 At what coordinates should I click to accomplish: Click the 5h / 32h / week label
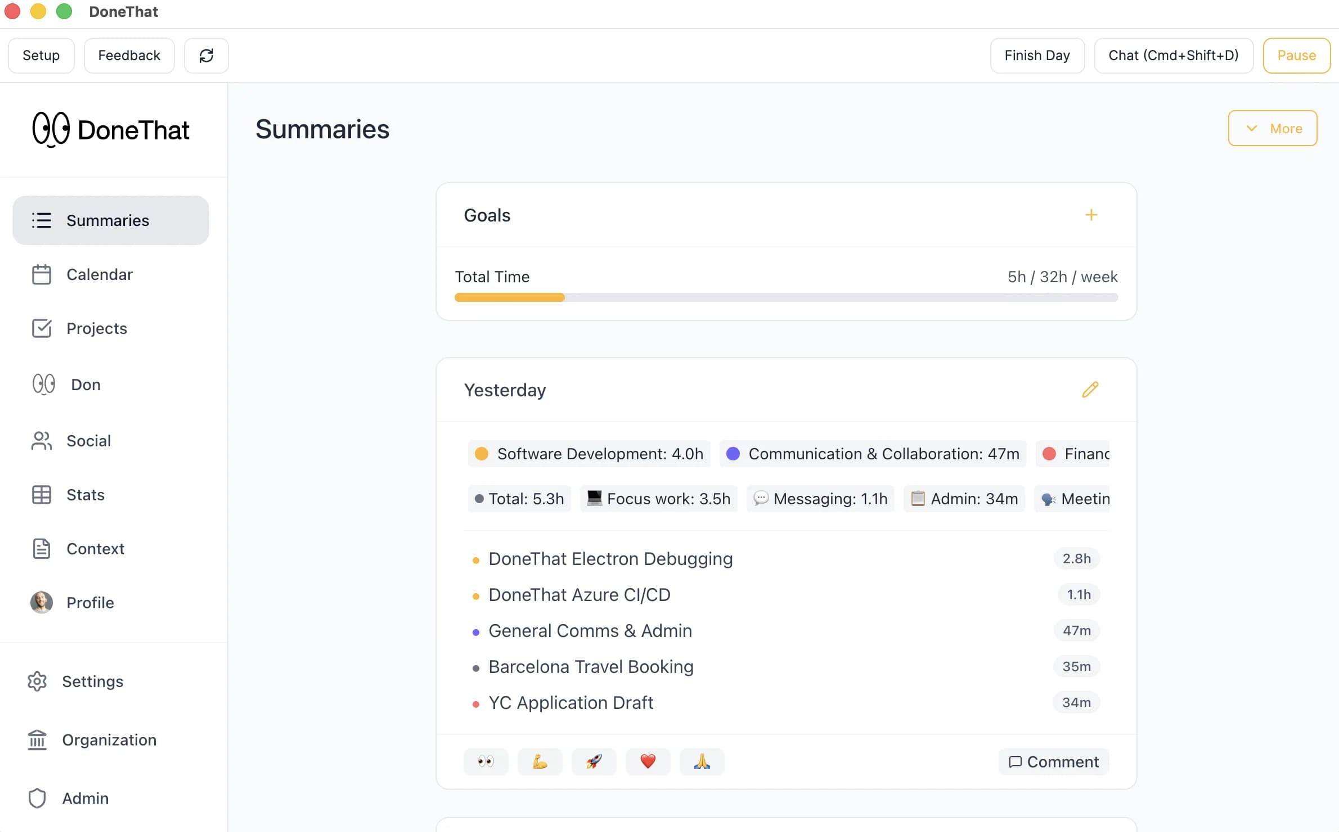click(1062, 277)
